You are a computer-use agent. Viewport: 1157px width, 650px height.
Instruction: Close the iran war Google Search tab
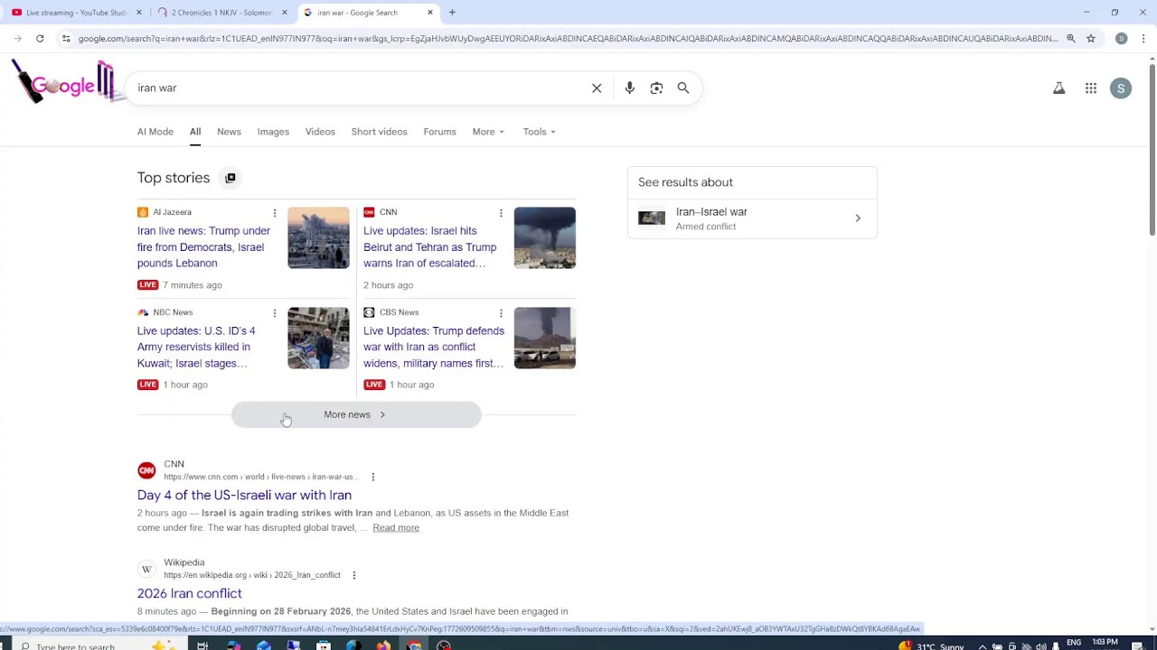click(x=430, y=13)
